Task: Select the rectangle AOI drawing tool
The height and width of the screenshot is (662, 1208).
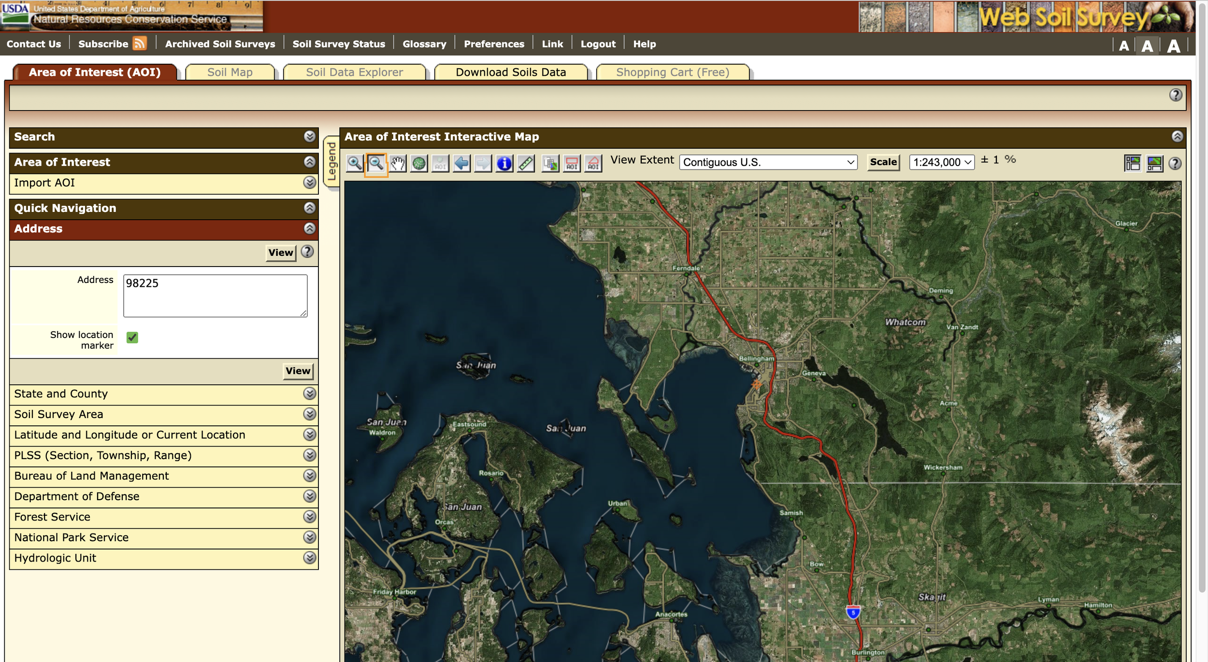Action: coord(572,164)
